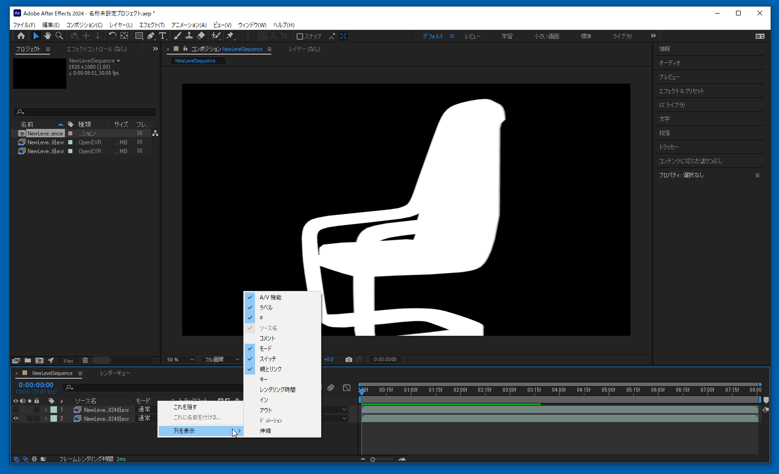Expand layer 1 properties twirl arrow
Viewport: 779px width, 474px height.
coord(46,410)
